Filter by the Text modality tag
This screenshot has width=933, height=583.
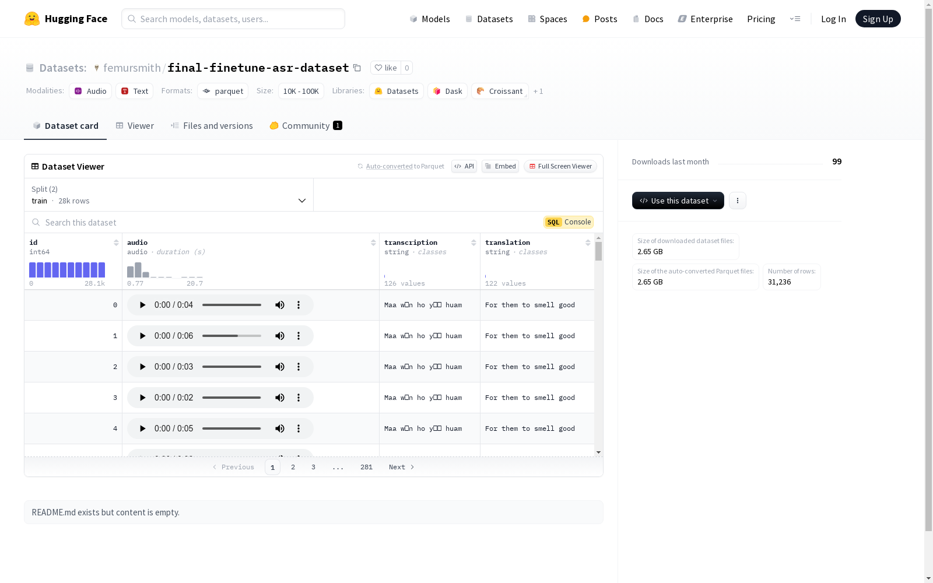click(x=135, y=91)
